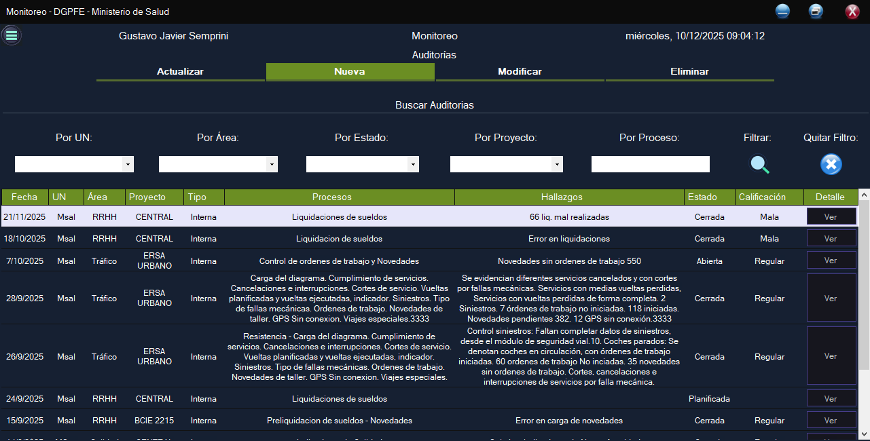Image resolution: width=870 pixels, height=441 pixels.
Task: Click the Quitar Filtro X icon
Action: [831, 164]
